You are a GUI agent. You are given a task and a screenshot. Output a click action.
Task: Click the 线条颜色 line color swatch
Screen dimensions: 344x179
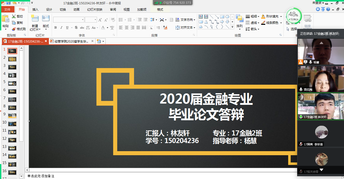(263, 23)
